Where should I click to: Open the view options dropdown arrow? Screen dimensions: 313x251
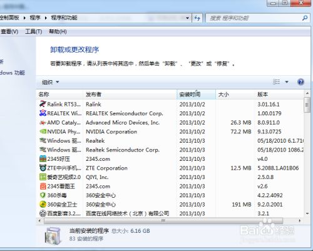tap(287, 82)
